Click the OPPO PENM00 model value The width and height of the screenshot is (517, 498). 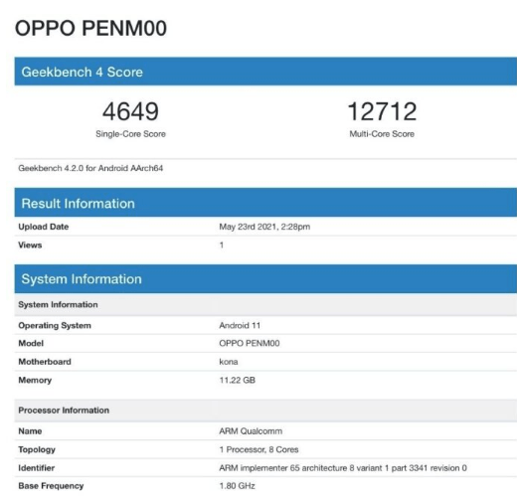pos(250,343)
